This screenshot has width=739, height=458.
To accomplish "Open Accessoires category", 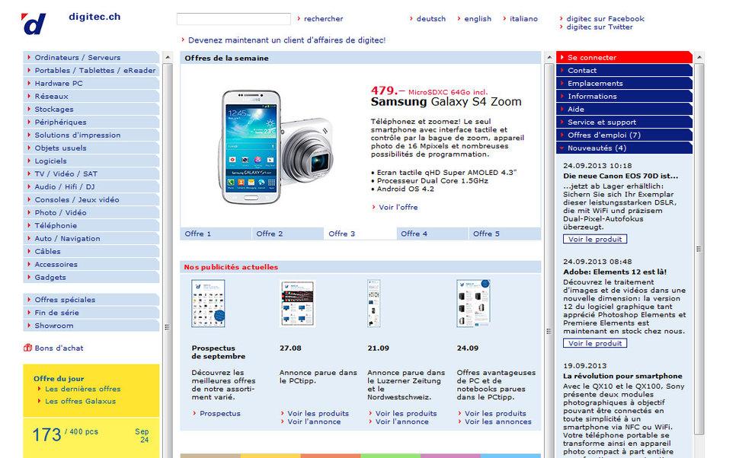I will pyautogui.click(x=91, y=265).
